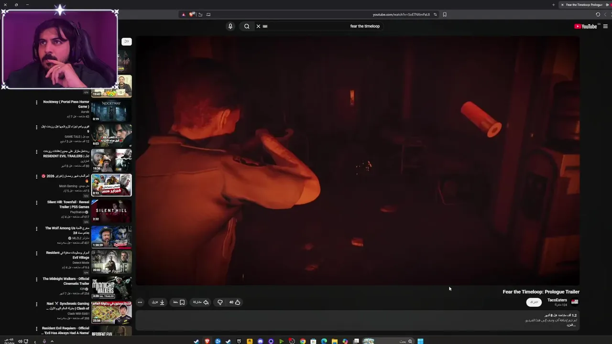The width and height of the screenshot is (612, 344).
Task: Bookmark this page using address bar icon
Action: [x=445, y=14]
